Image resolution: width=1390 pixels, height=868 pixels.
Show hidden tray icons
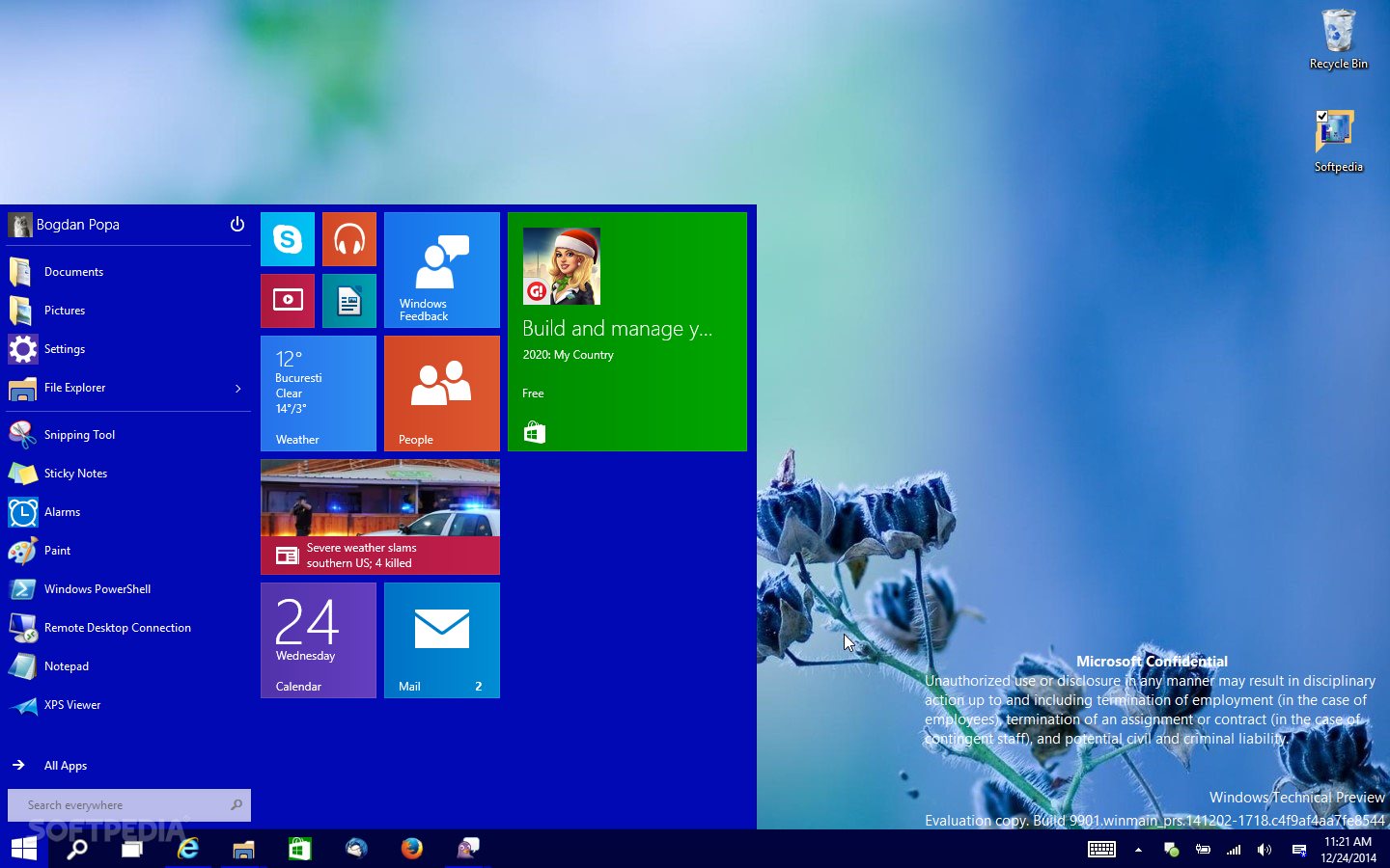[1139, 850]
